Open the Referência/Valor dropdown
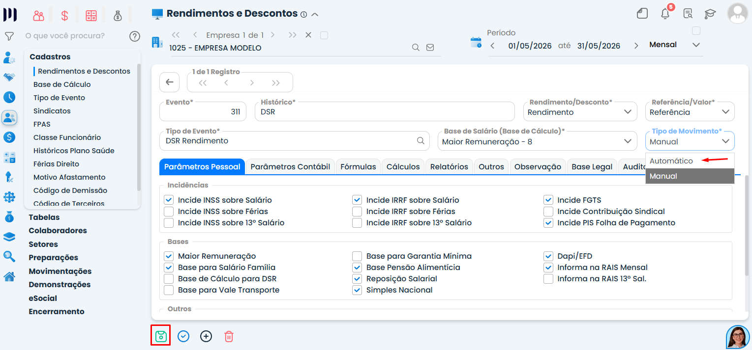752x350 pixels. pos(690,111)
